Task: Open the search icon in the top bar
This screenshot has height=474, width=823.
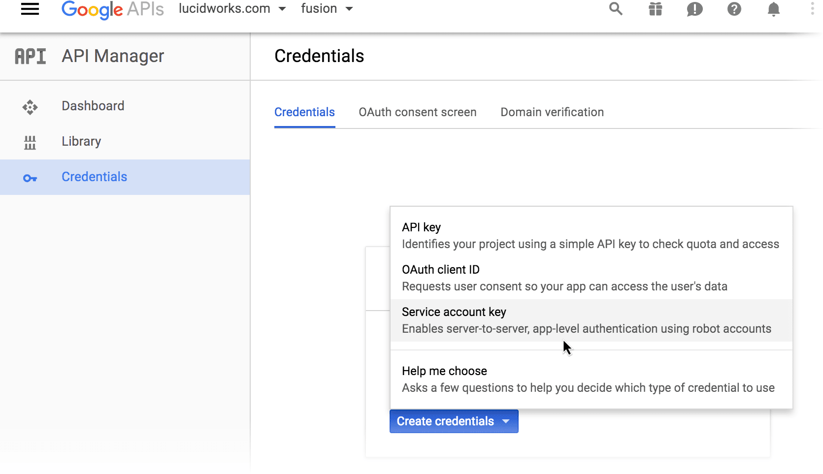Action: pyautogui.click(x=615, y=9)
